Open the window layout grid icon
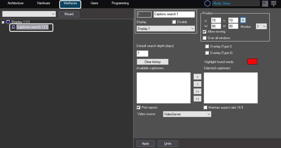Viewport: 281px width, 148px height. (x=265, y=3)
